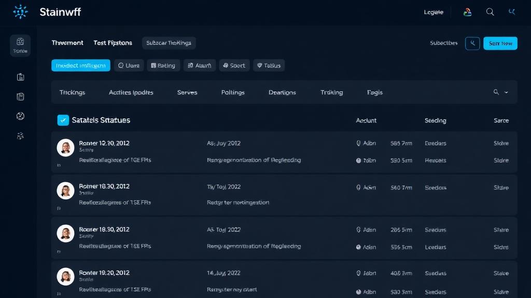
Task: Expand the chevron dropdown next to the table search icon
Action: point(507,93)
